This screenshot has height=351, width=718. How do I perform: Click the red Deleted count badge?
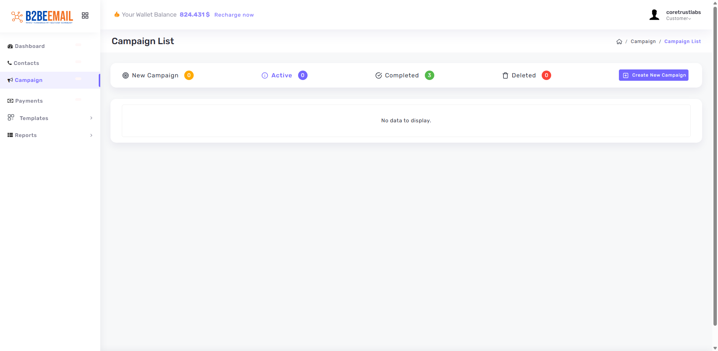[x=546, y=75]
